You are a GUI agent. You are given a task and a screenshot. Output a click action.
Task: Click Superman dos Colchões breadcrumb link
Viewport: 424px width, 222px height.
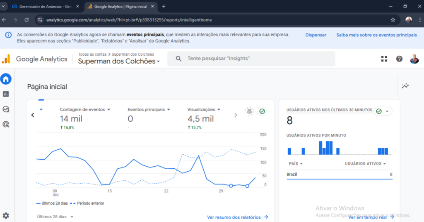(x=133, y=54)
